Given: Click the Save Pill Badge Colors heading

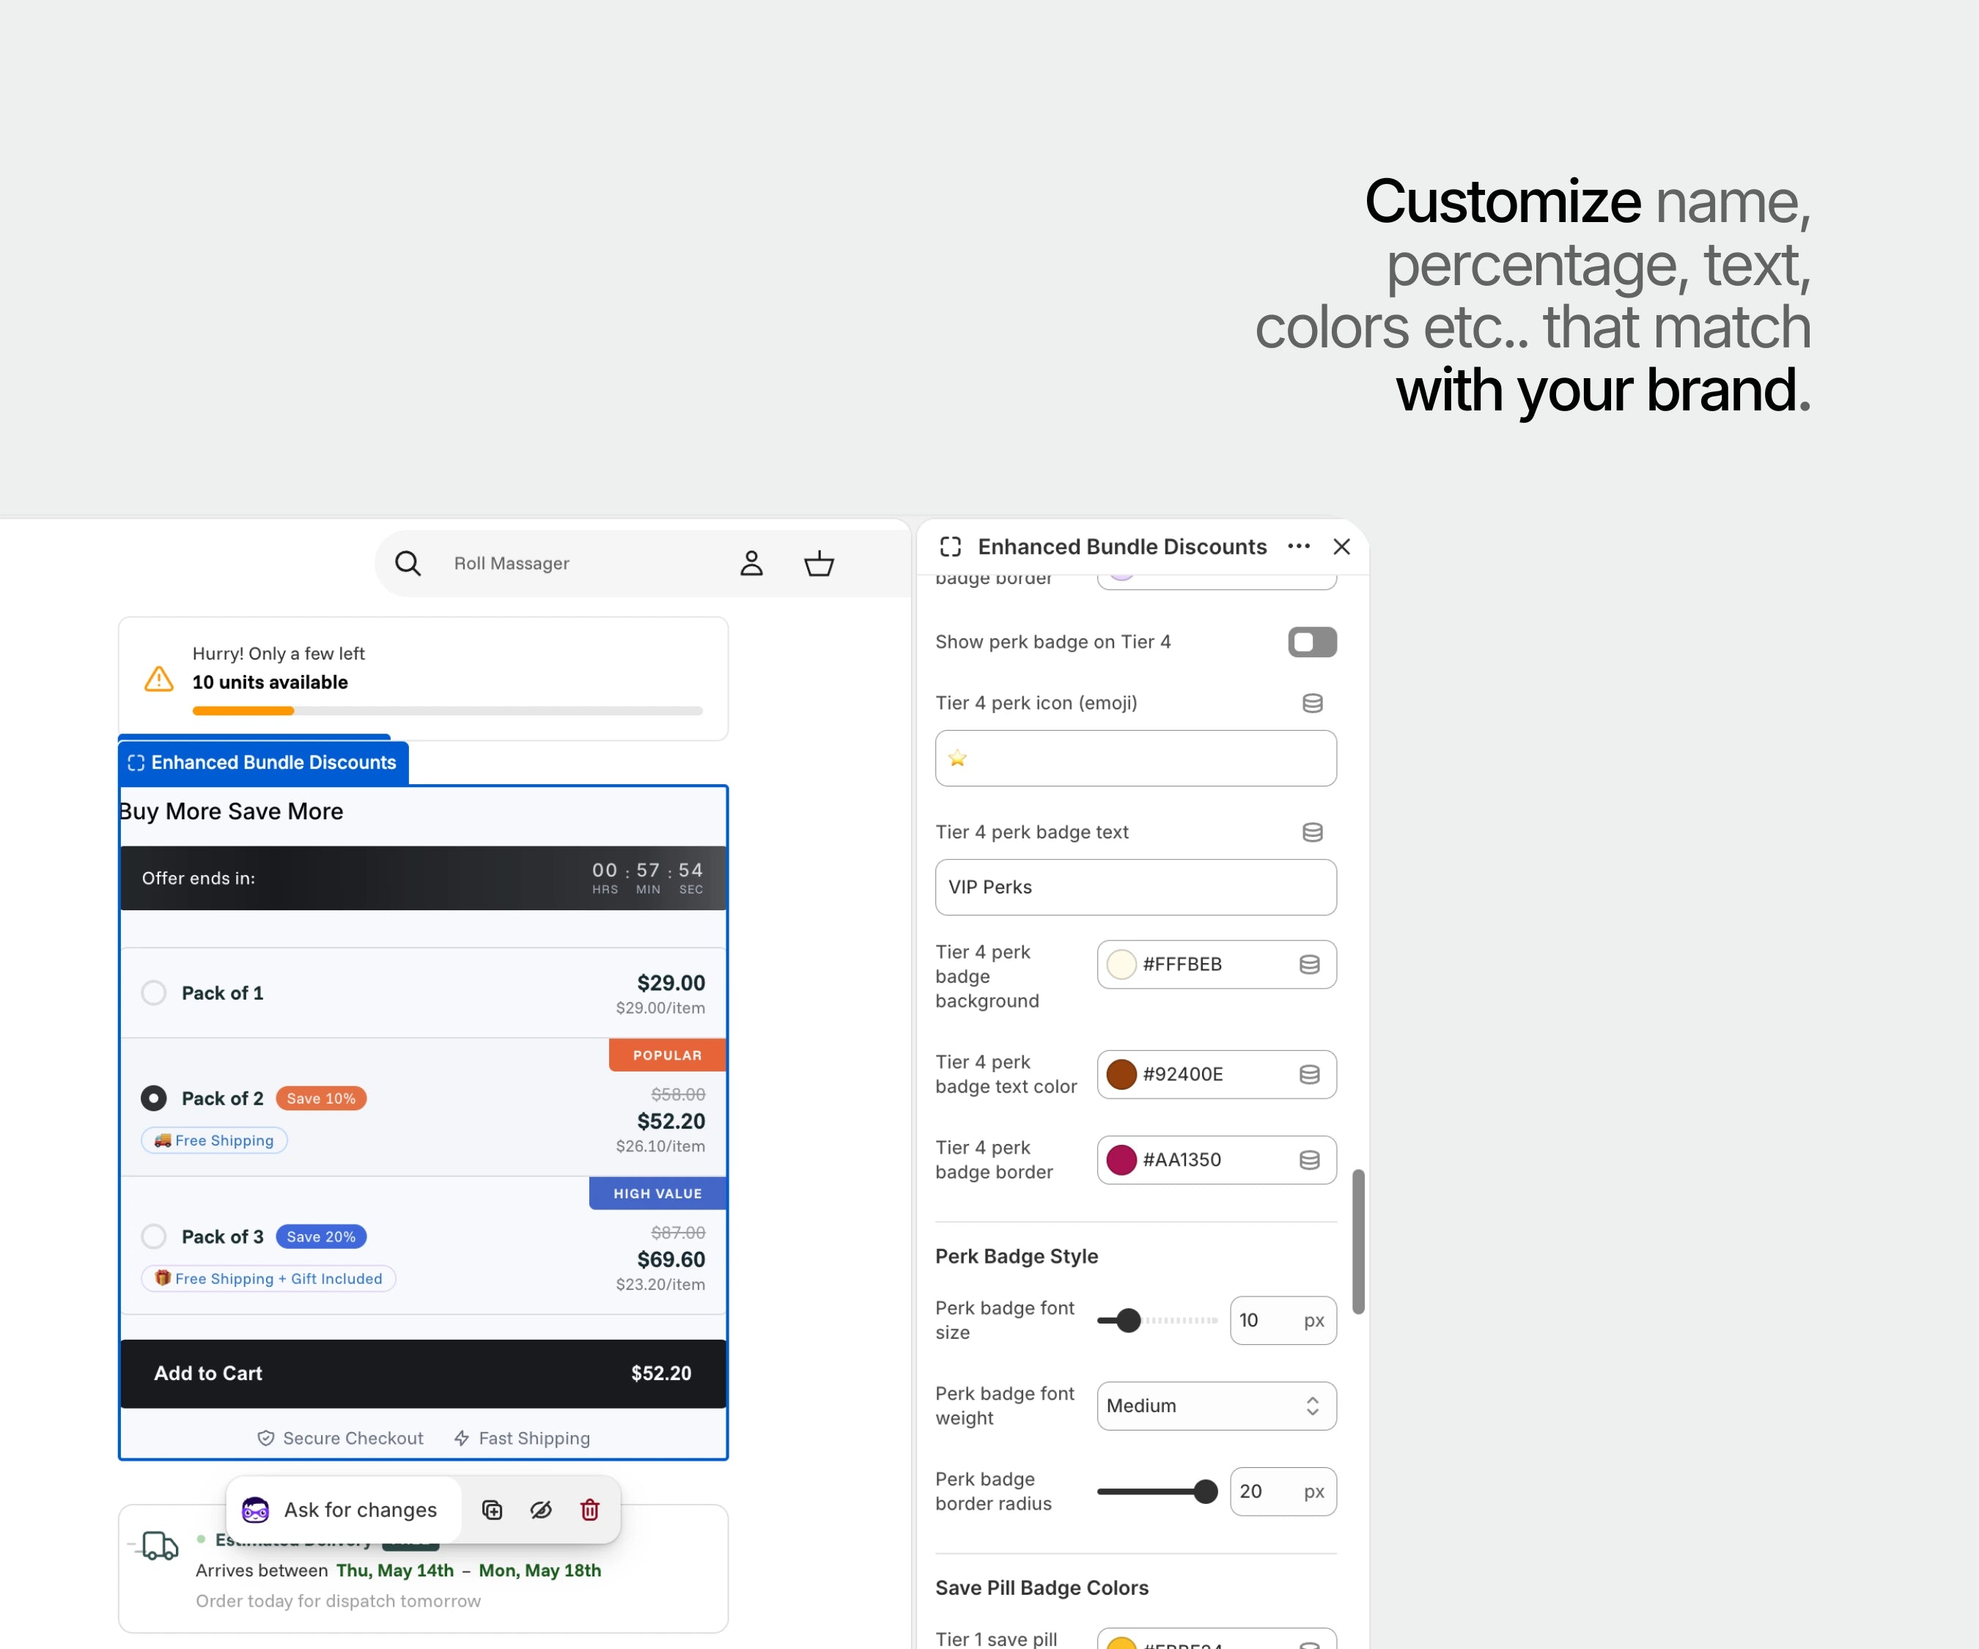Looking at the screenshot, I should (1042, 1589).
